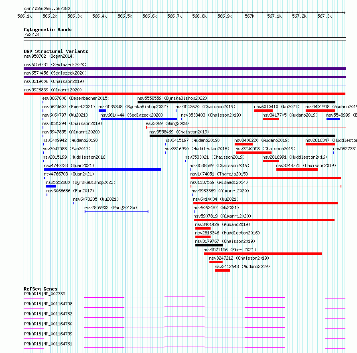Select PRKAR1B|NM_001164762 gene label
The width and height of the screenshot is (357, 353).
48,314
